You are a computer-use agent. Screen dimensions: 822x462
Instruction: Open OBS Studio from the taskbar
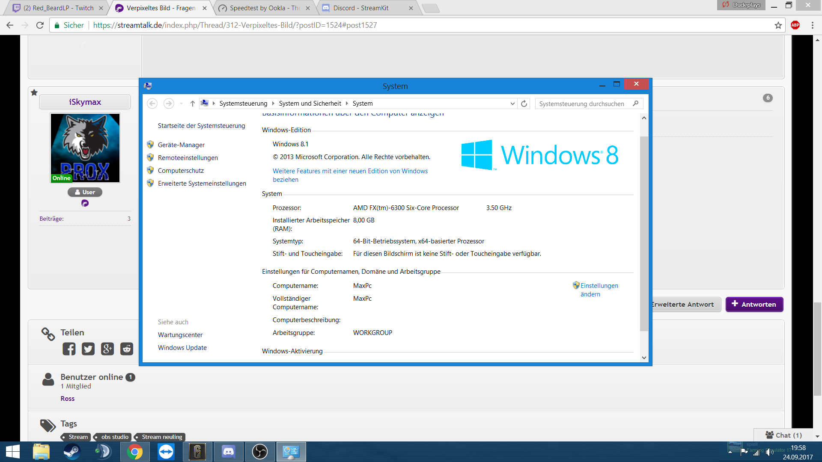[x=260, y=452]
